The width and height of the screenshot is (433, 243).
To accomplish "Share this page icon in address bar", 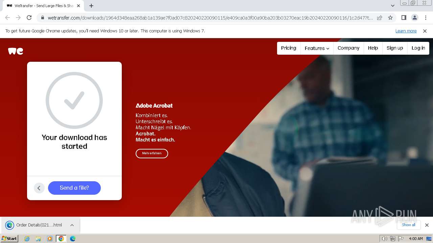I will [380, 18].
